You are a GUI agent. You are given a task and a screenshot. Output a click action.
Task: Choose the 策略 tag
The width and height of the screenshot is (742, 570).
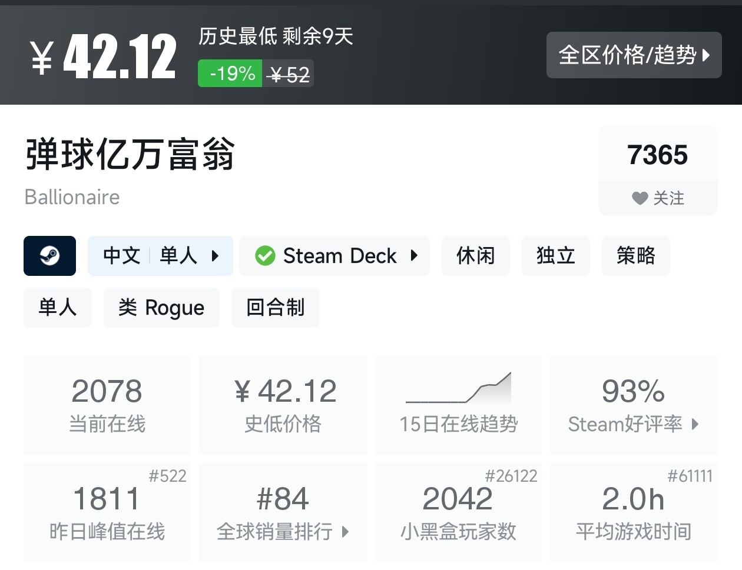pyautogui.click(x=635, y=256)
